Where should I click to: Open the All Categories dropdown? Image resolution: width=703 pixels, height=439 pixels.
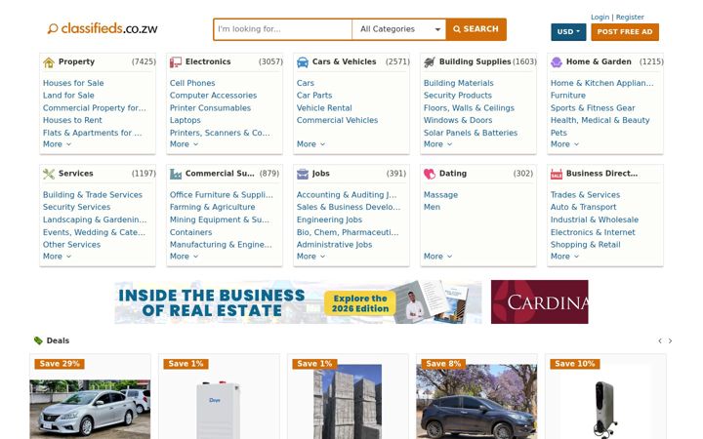(399, 29)
